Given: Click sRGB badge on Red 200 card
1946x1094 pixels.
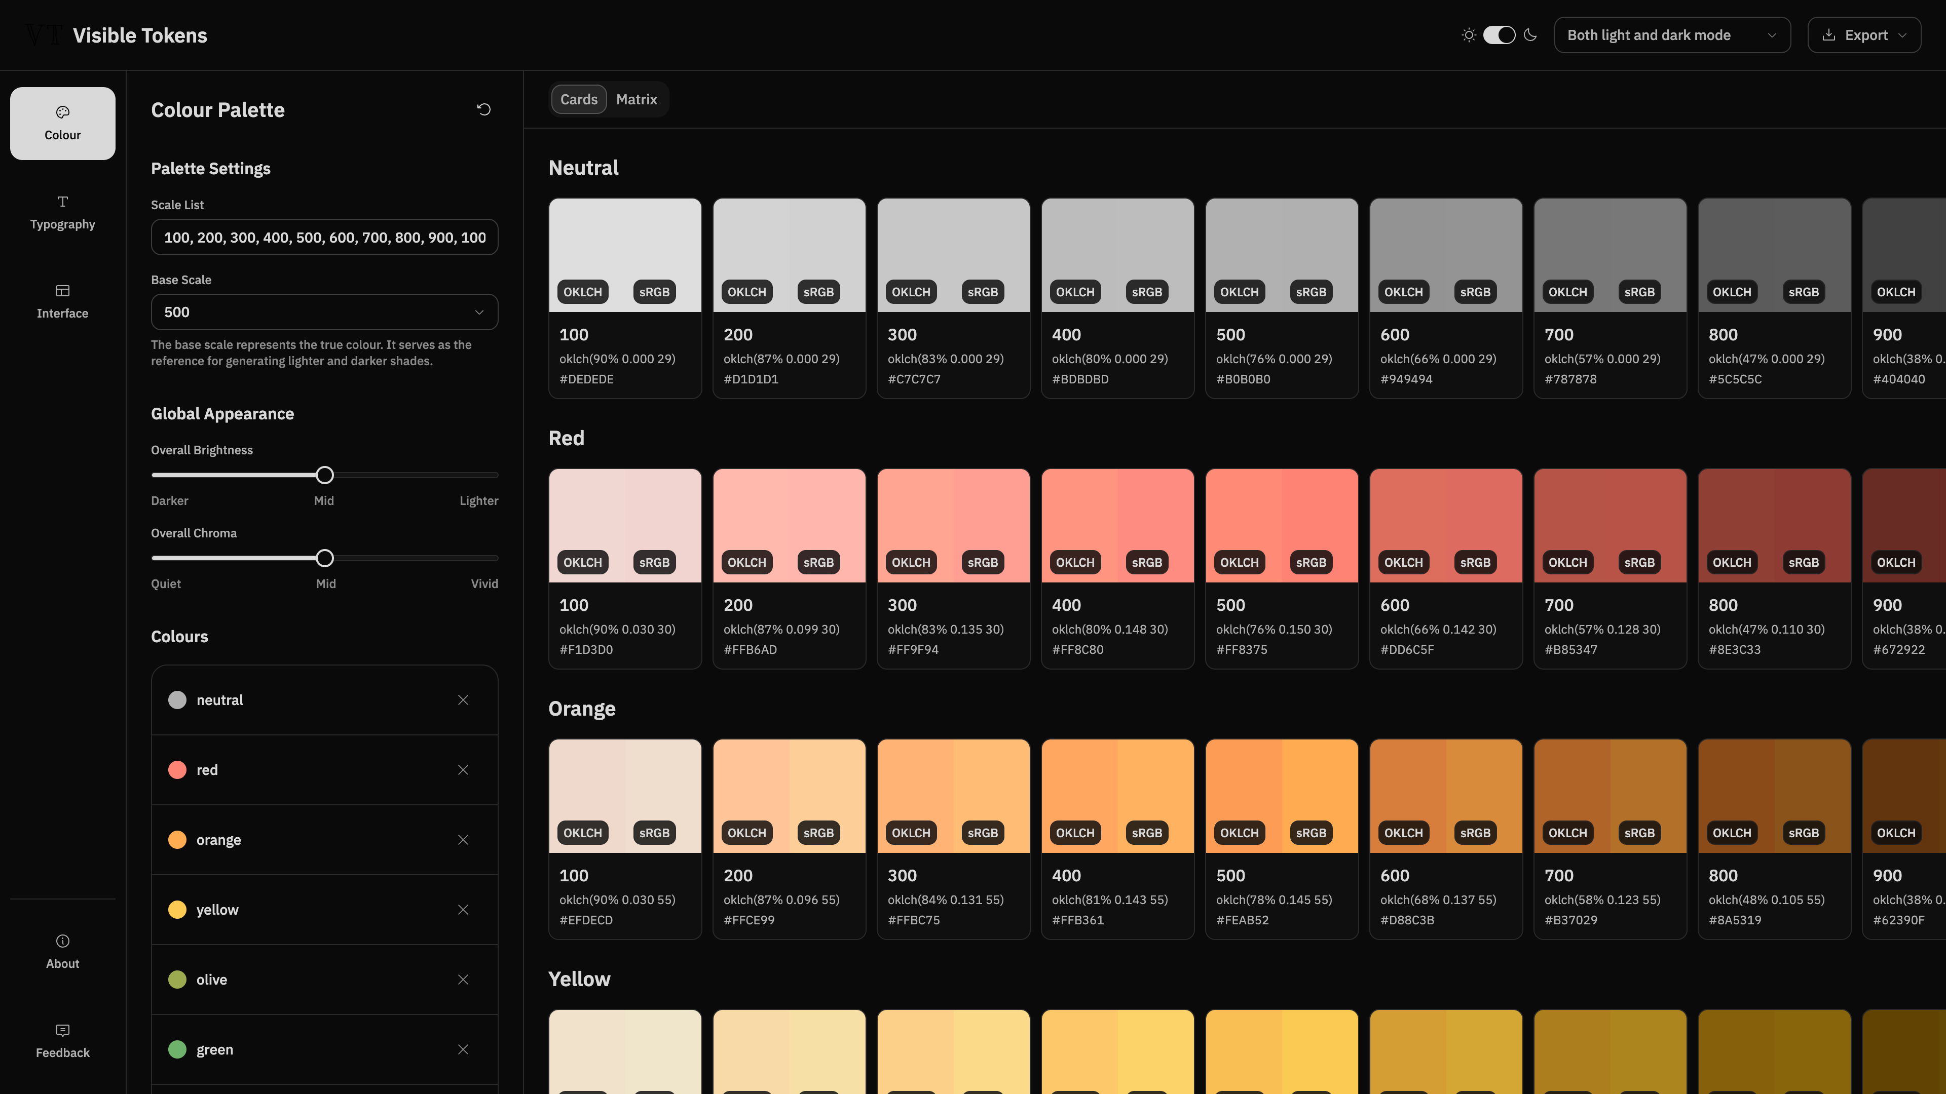Looking at the screenshot, I should tap(818, 563).
